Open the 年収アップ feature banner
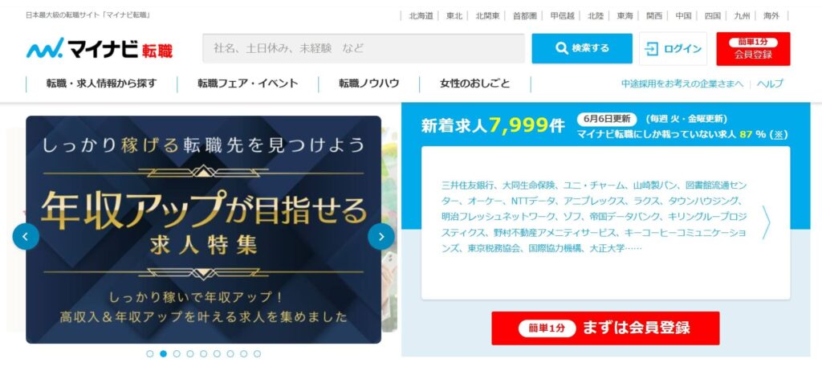Screen dimensions: 822x371 click(x=203, y=230)
